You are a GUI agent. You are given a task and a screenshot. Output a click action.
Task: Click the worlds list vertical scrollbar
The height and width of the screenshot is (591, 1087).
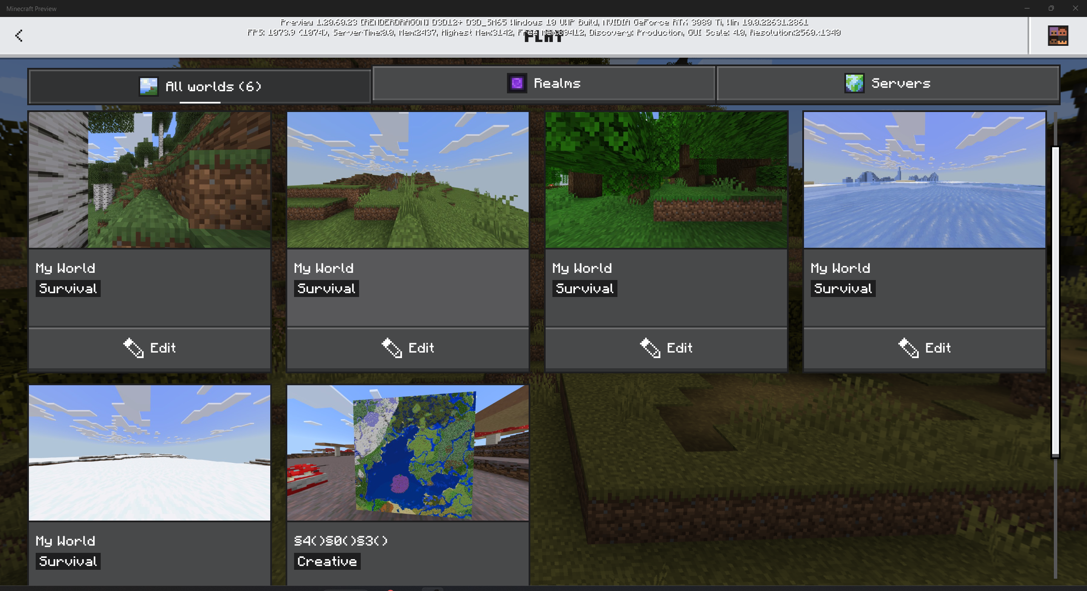1055,302
